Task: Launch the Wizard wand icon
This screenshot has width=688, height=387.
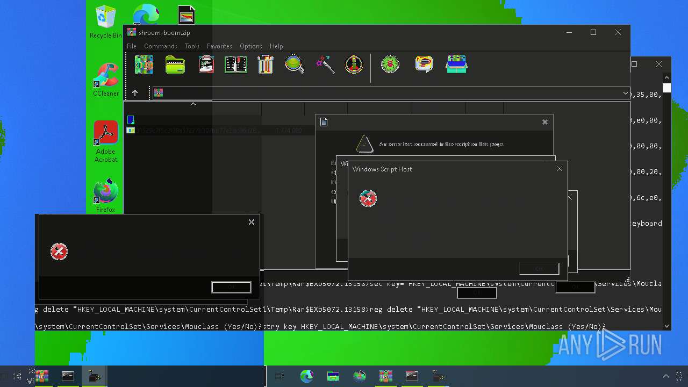Action: click(325, 64)
